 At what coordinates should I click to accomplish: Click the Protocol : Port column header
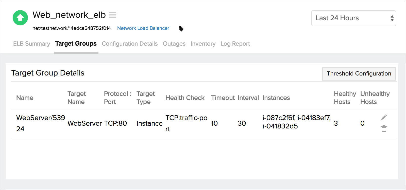click(x=118, y=98)
